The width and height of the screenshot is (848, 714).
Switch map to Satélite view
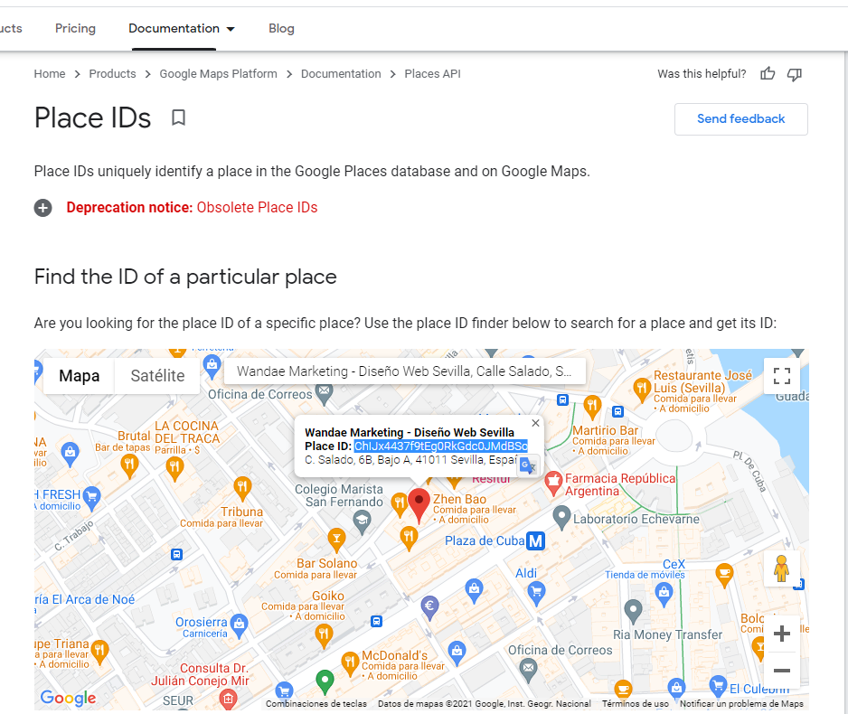click(x=157, y=376)
